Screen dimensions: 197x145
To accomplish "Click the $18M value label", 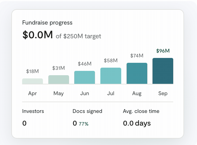I will point(32,71).
